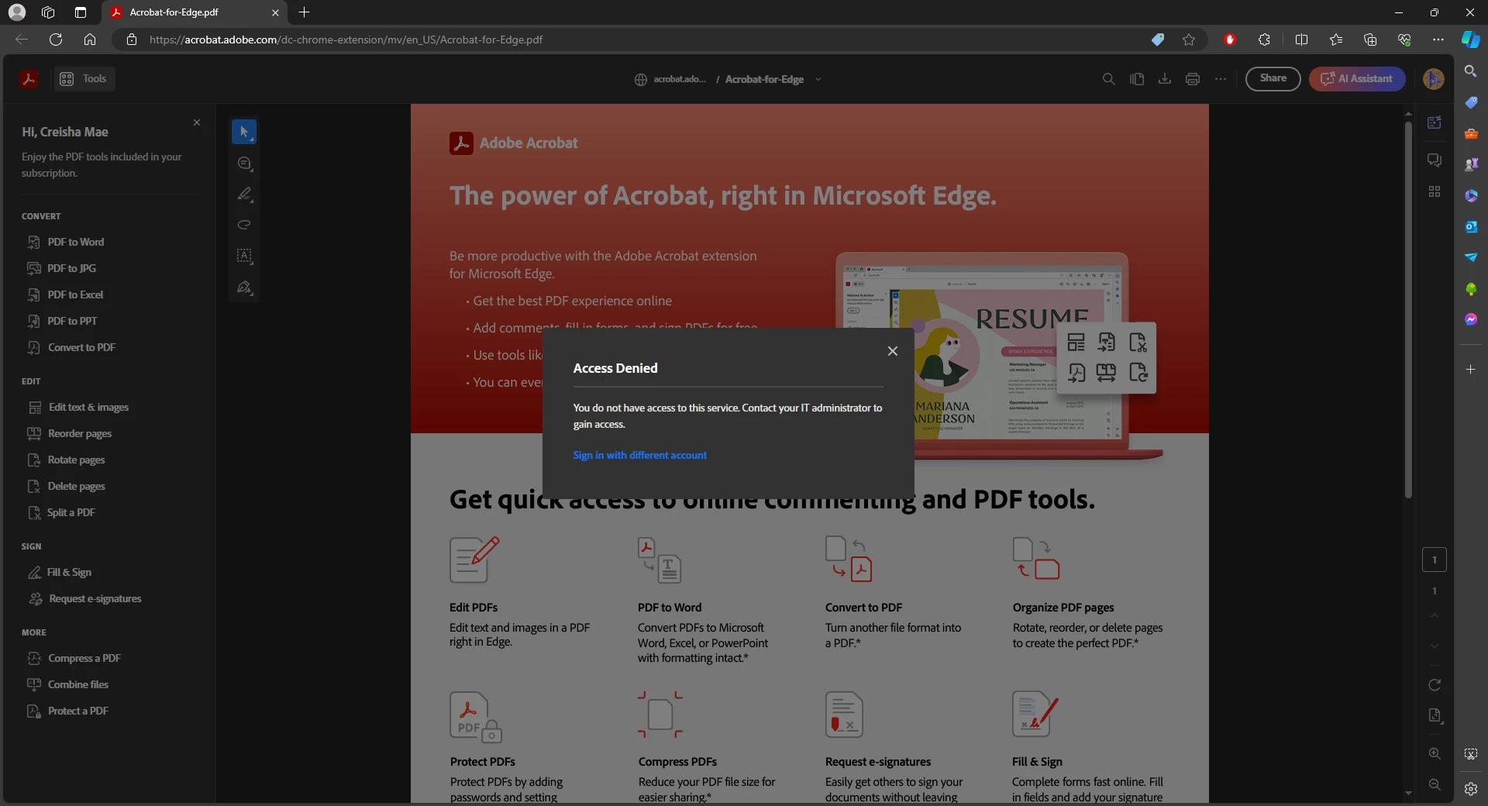Add this page to favorites
The height and width of the screenshot is (806, 1488).
[x=1189, y=40]
